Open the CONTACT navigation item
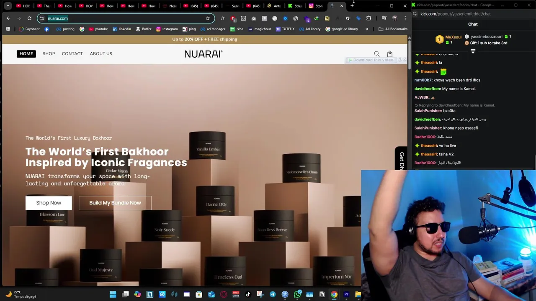The height and width of the screenshot is (301, 536). (x=72, y=54)
